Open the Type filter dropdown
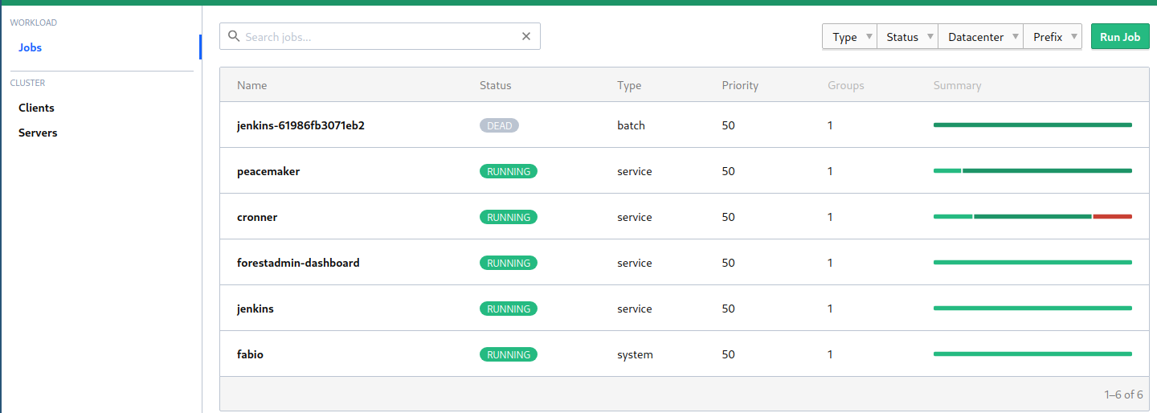 pyautogui.click(x=849, y=37)
